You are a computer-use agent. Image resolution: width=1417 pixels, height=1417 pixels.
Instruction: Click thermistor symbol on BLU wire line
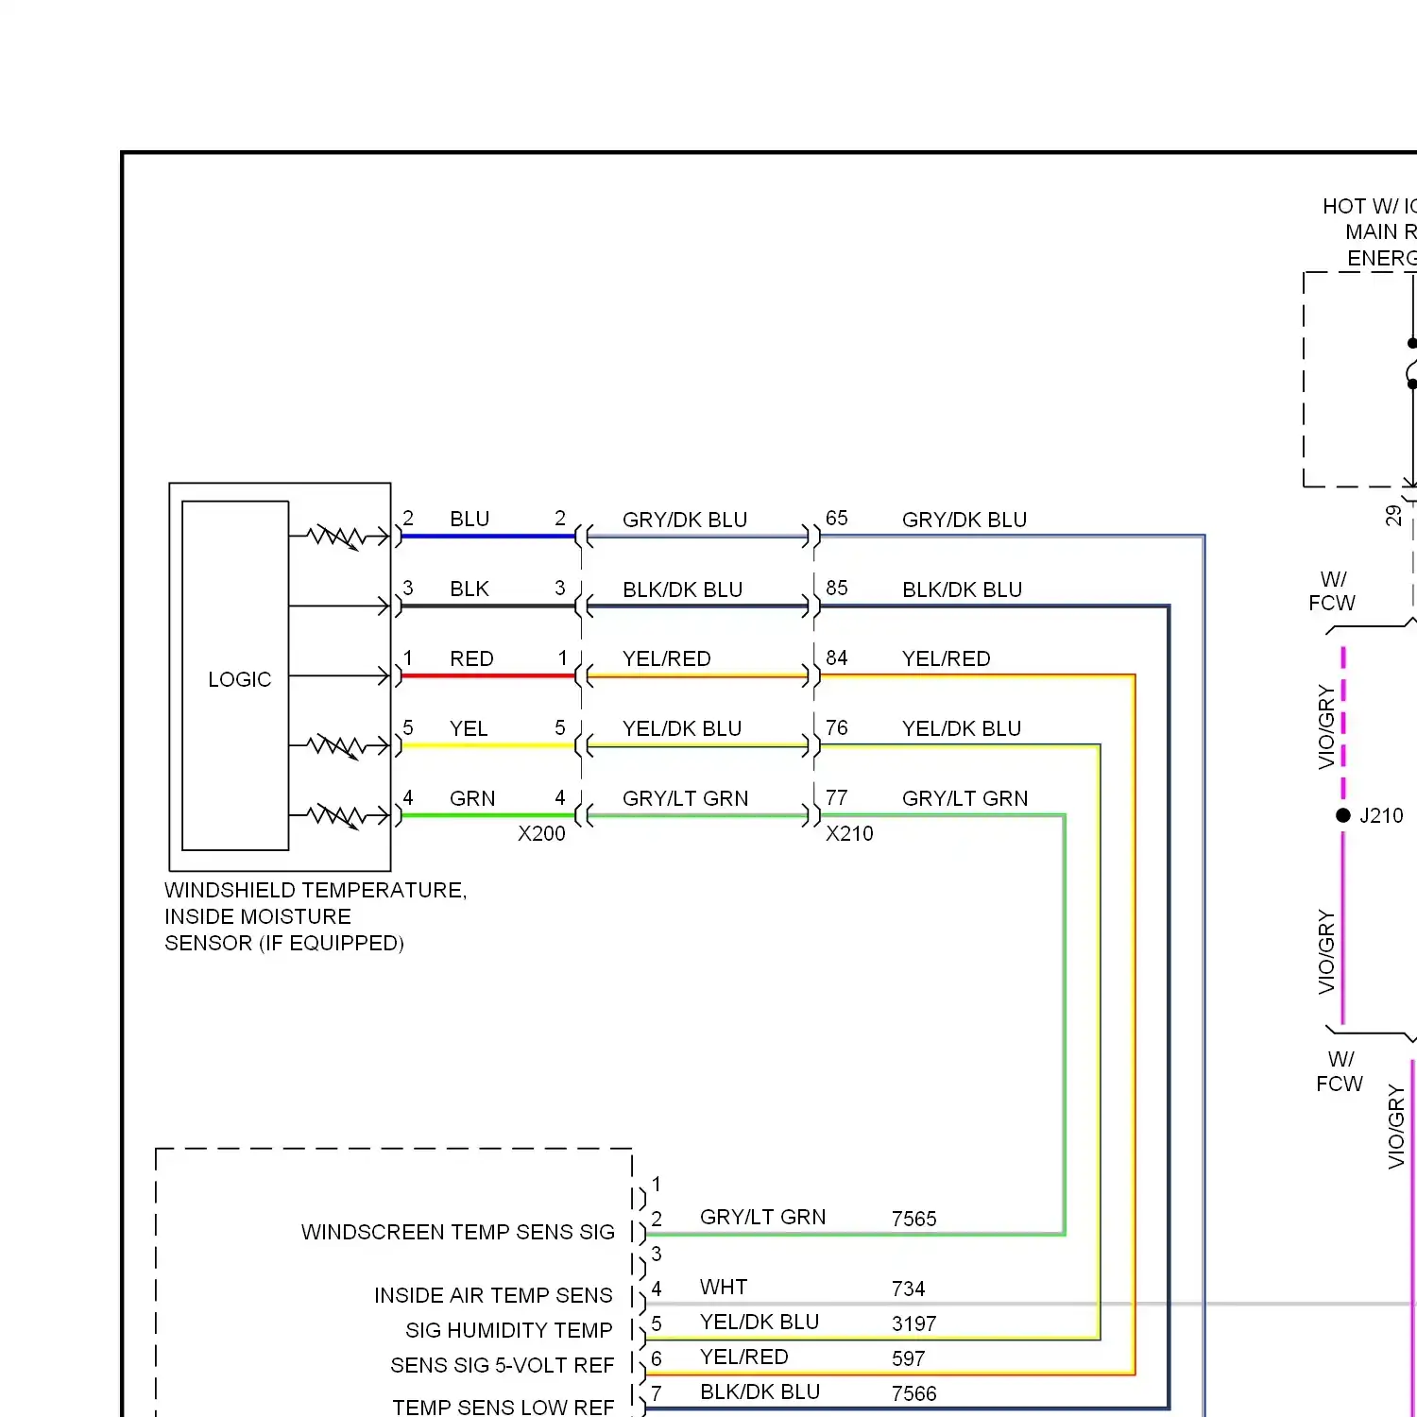[337, 537]
